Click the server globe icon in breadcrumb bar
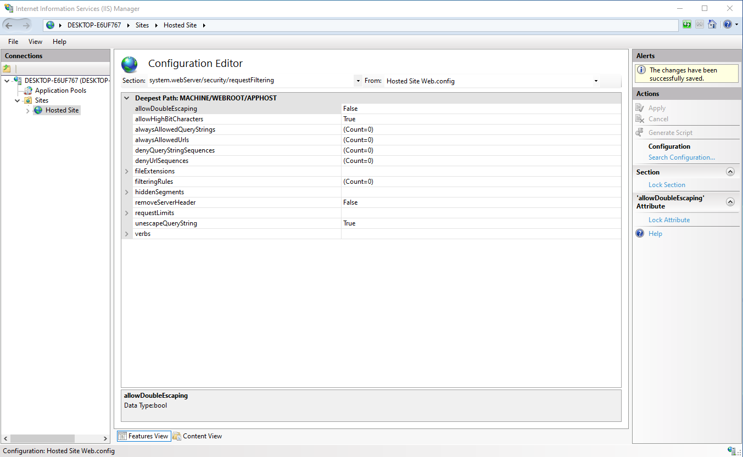 pyautogui.click(x=49, y=25)
